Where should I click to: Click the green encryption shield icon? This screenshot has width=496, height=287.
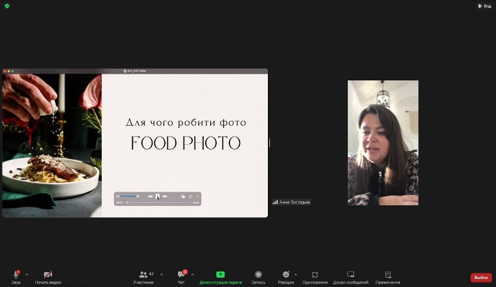7,6
